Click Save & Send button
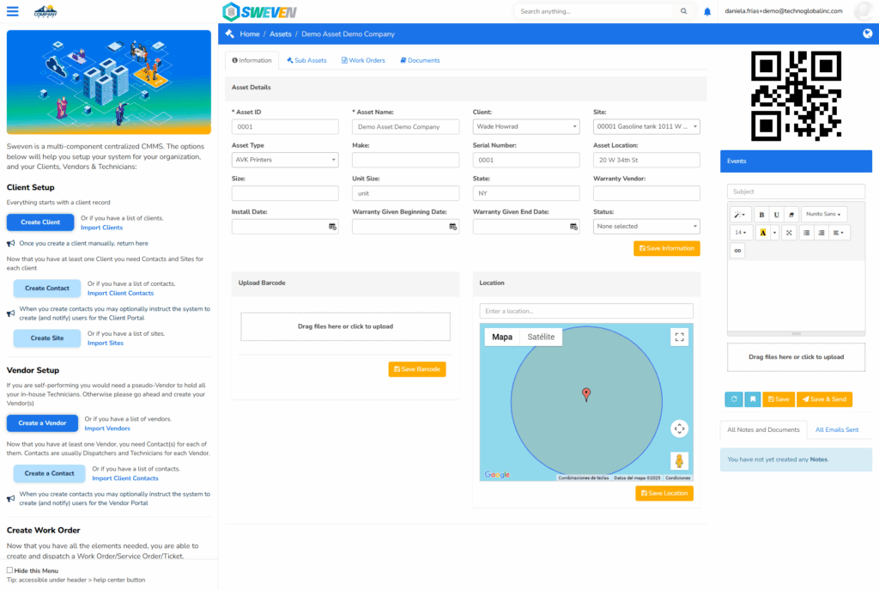This screenshot has width=879, height=590. (x=824, y=399)
